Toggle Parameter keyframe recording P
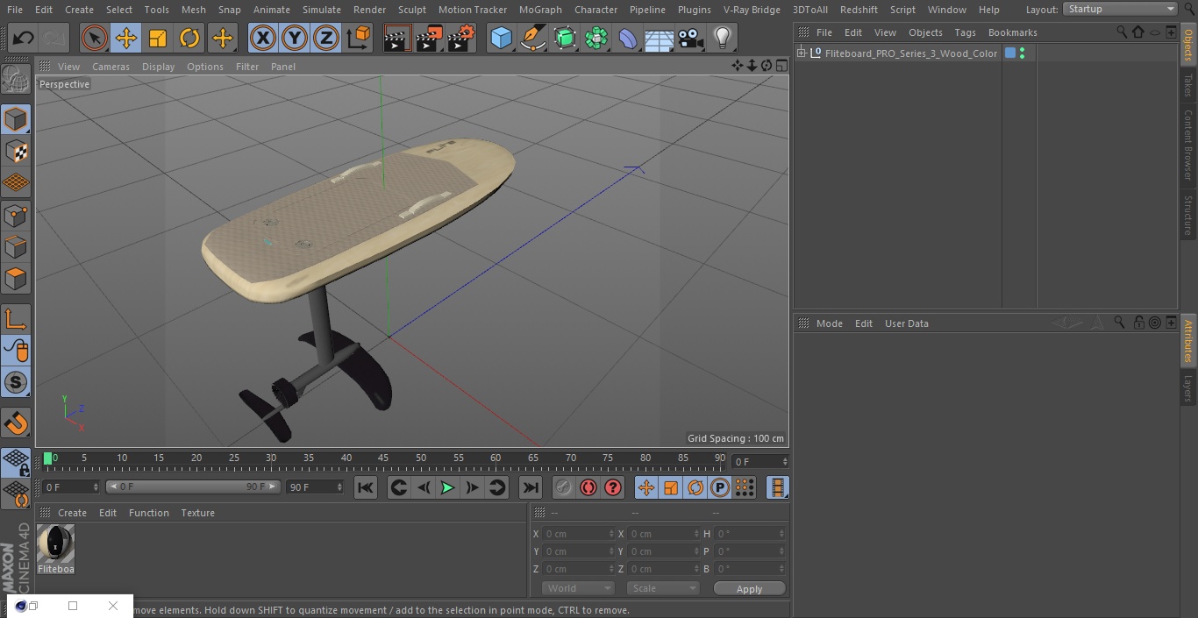Viewport: 1198px width, 618px height. click(720, 487)
